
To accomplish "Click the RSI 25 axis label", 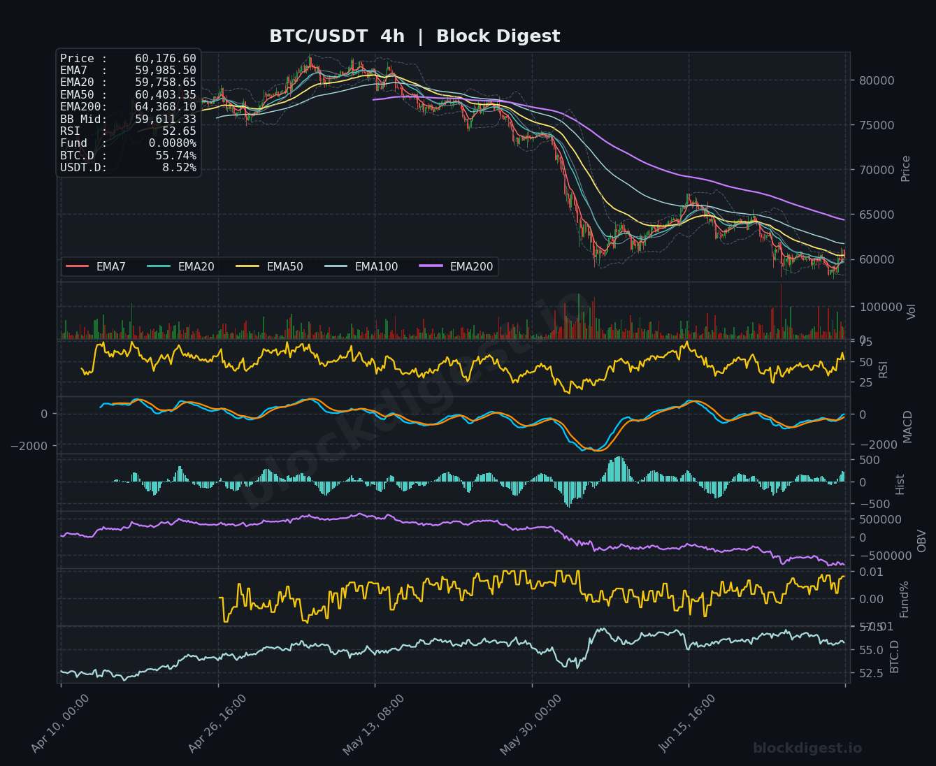I will [865, 382].
